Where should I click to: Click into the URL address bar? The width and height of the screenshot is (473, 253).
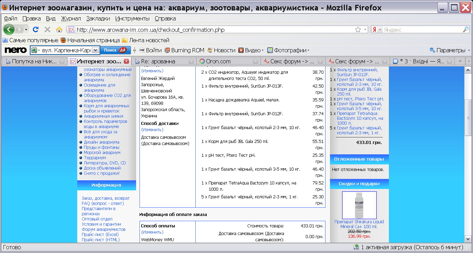[x=208, y=30]
